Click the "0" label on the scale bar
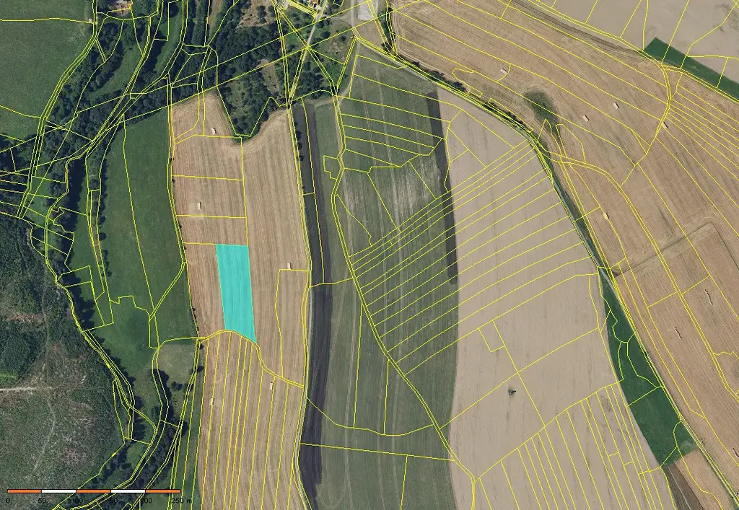The width and height of the screenshot is (739, 510). click(8, 499)
